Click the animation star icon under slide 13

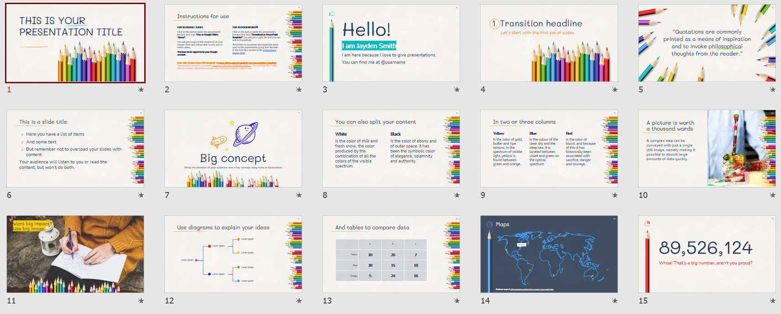pos(457,301)
